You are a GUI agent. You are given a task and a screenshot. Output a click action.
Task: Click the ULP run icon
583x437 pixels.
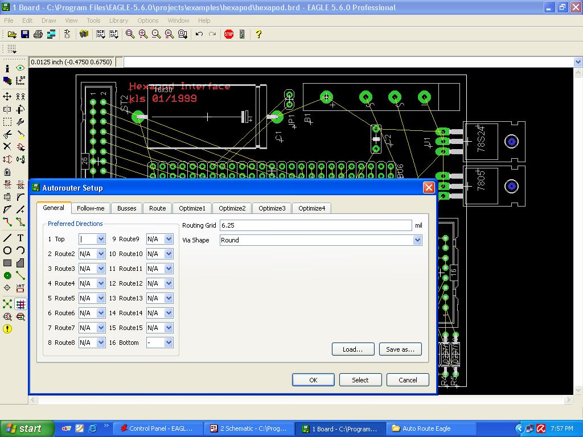click(114, 34)
